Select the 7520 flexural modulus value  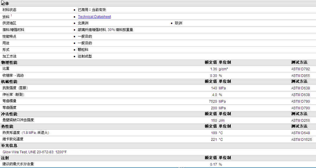tap(213, 101)
